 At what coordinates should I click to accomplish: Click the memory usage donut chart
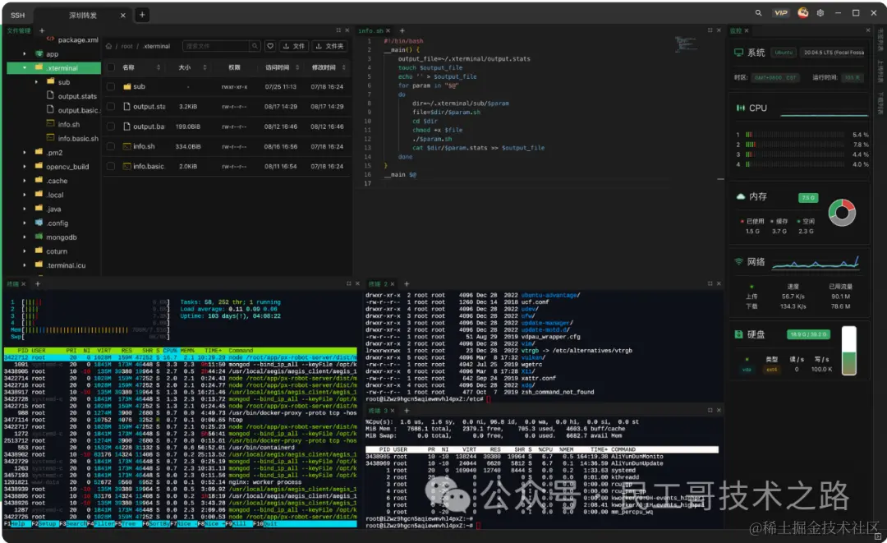click(x=842, y=213)
